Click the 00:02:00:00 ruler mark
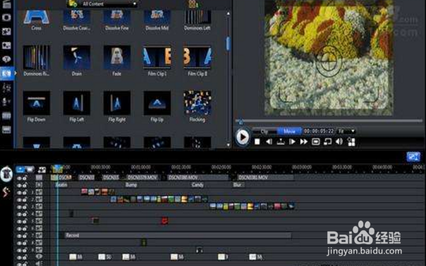This screenshot has width=426, height=266. click(221, 168)
